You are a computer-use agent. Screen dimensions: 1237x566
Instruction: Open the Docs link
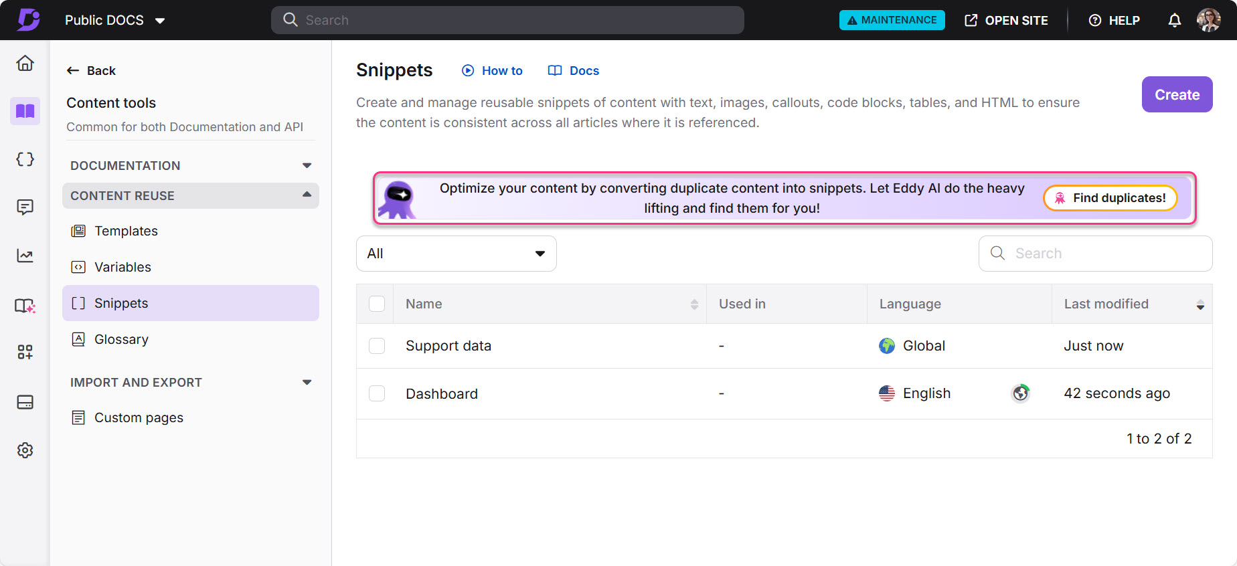click(573, 71)
